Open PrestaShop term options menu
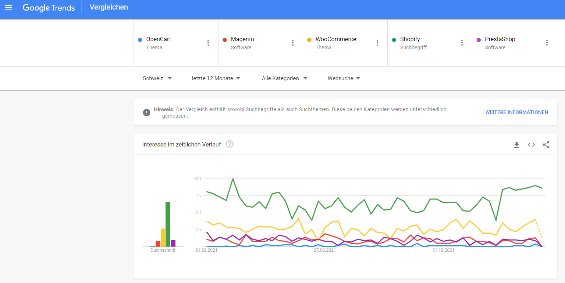Screen dimensions: 565x283 click(x=547, y=43)
